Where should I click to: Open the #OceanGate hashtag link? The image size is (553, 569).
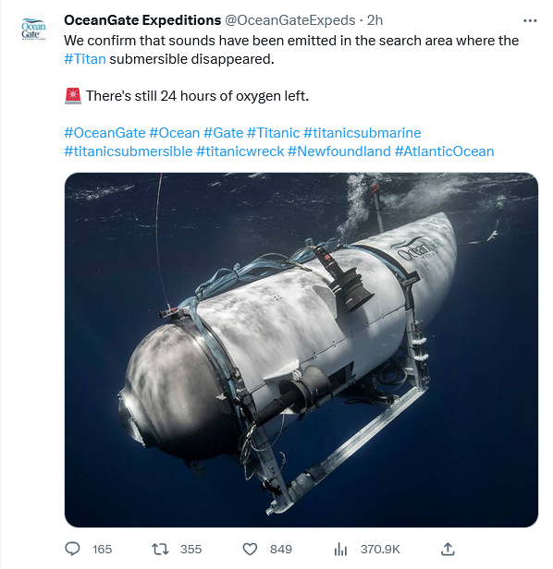(104, 133)
